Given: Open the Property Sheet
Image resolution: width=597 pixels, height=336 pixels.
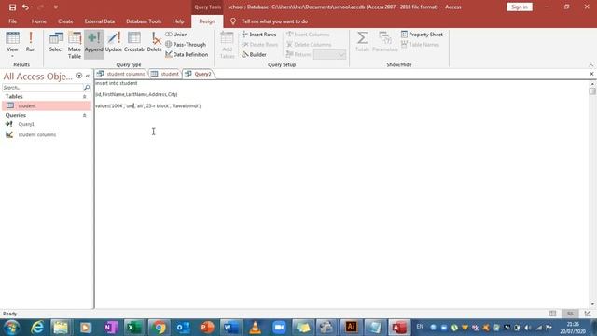Looking at the screenshot, I should 422,35.
